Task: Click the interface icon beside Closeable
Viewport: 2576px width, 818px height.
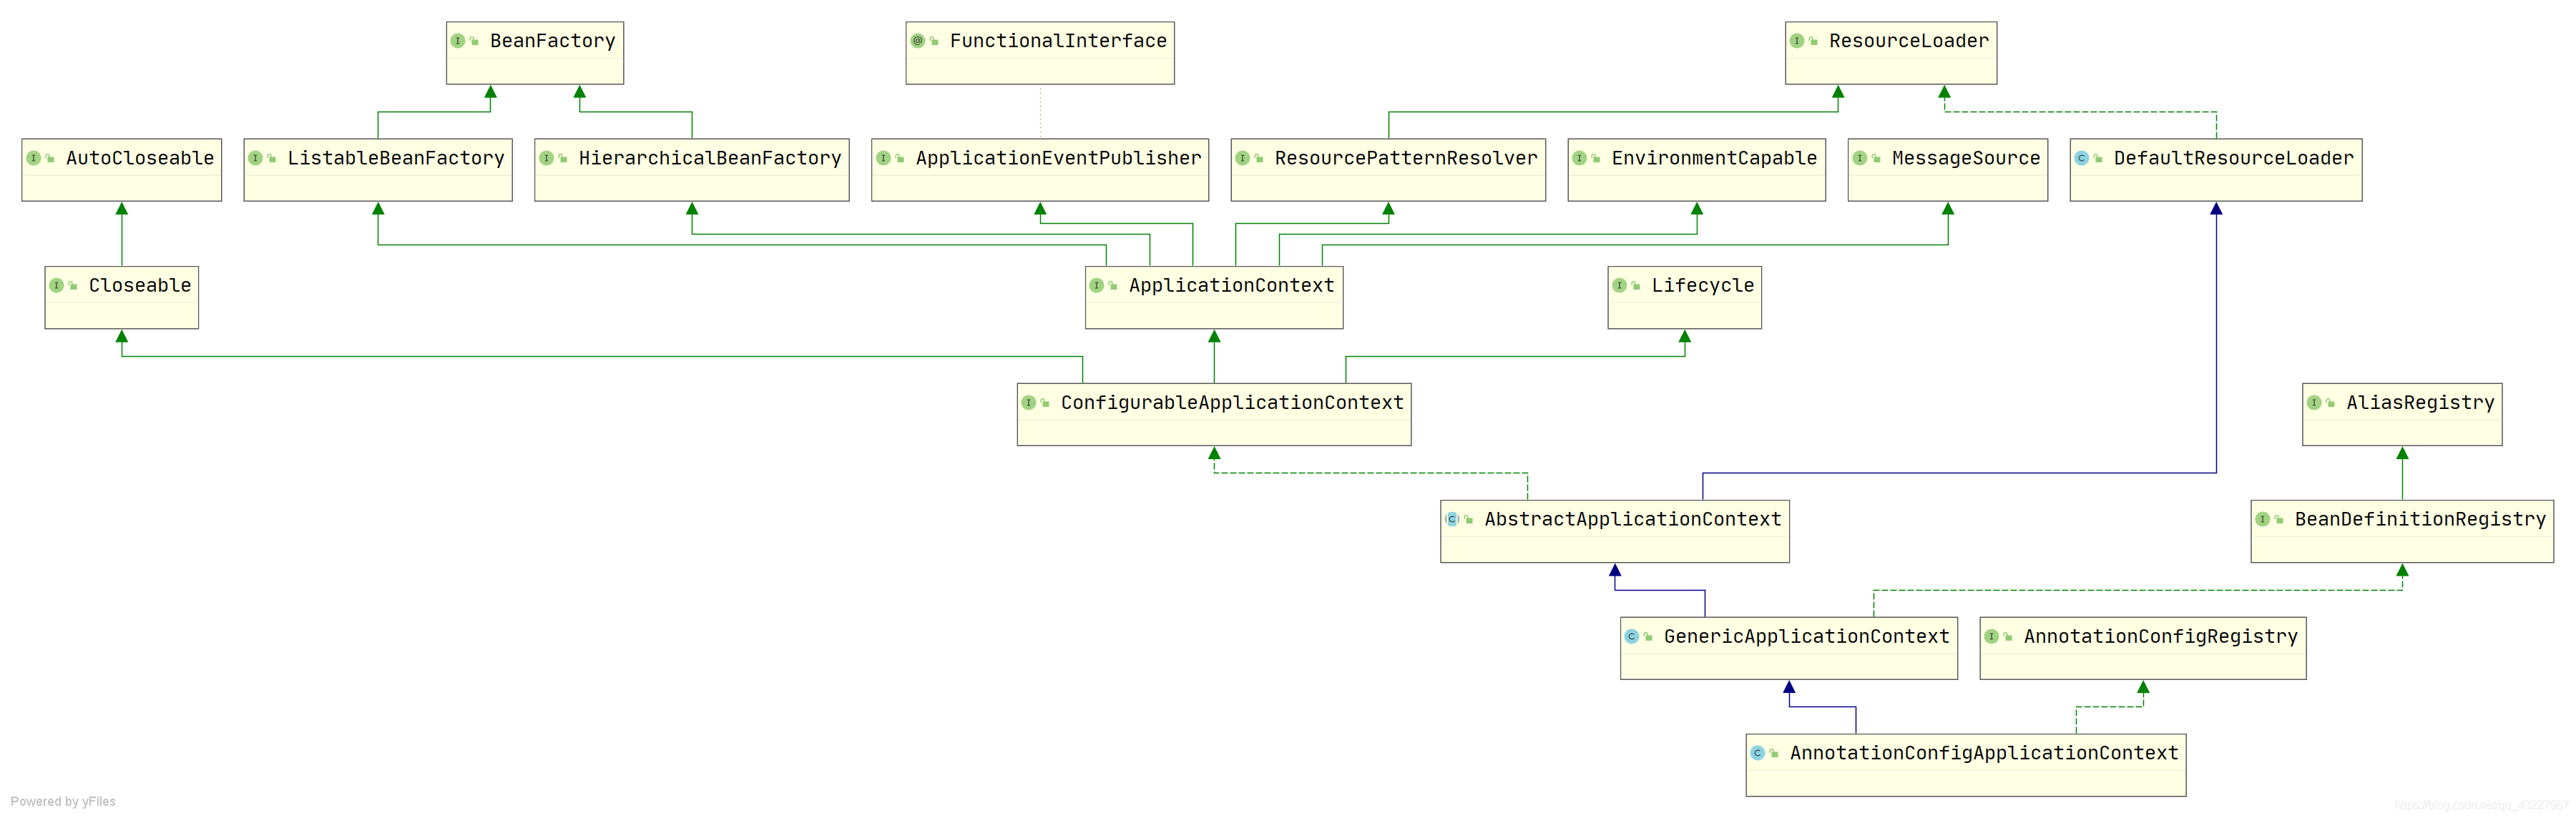Action: pos(57,286)
